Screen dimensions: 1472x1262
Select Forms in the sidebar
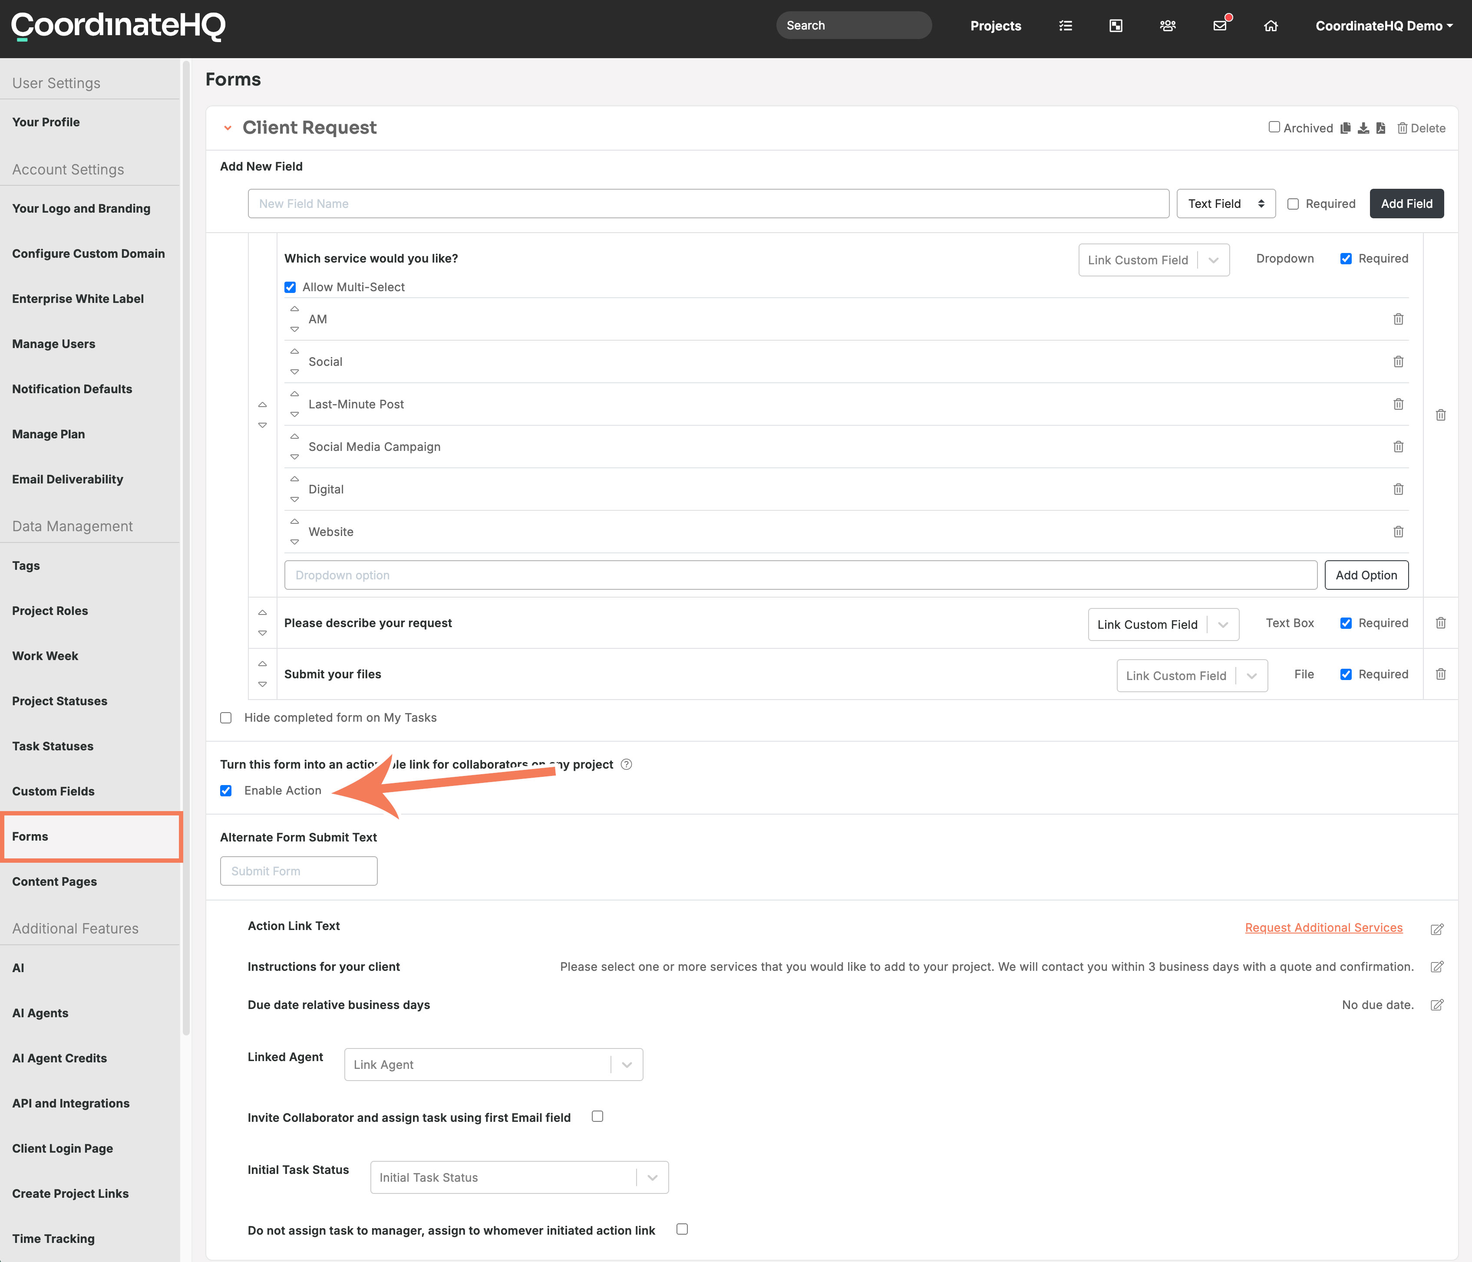click(x=91, y=837)
